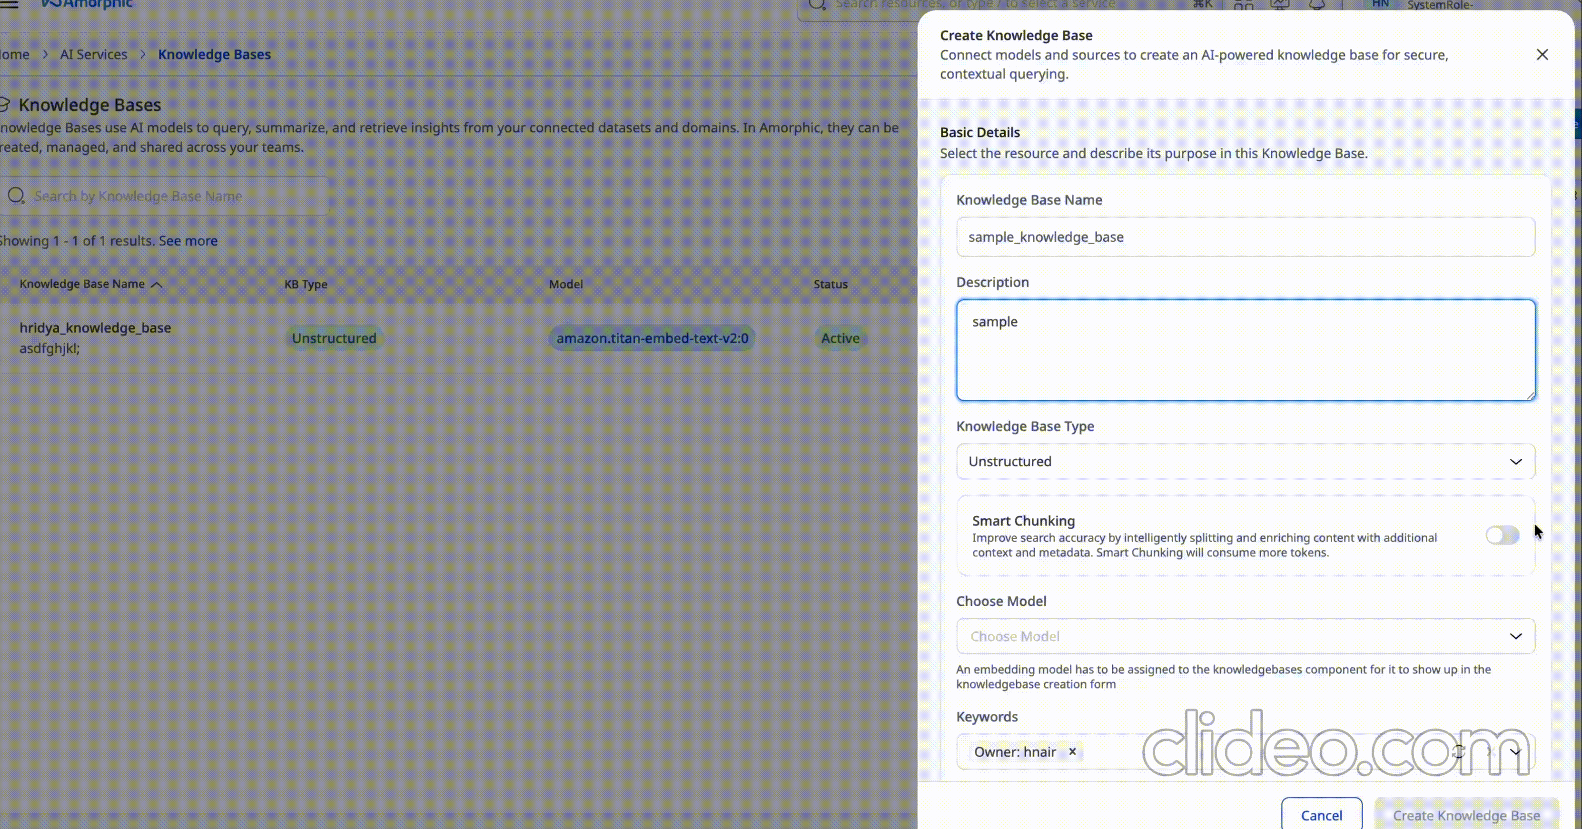This screenshot has width=1582, height=829.
Task: Open the hamburger menu at top left
Action: pyautogui.click(x=9, y=4)
